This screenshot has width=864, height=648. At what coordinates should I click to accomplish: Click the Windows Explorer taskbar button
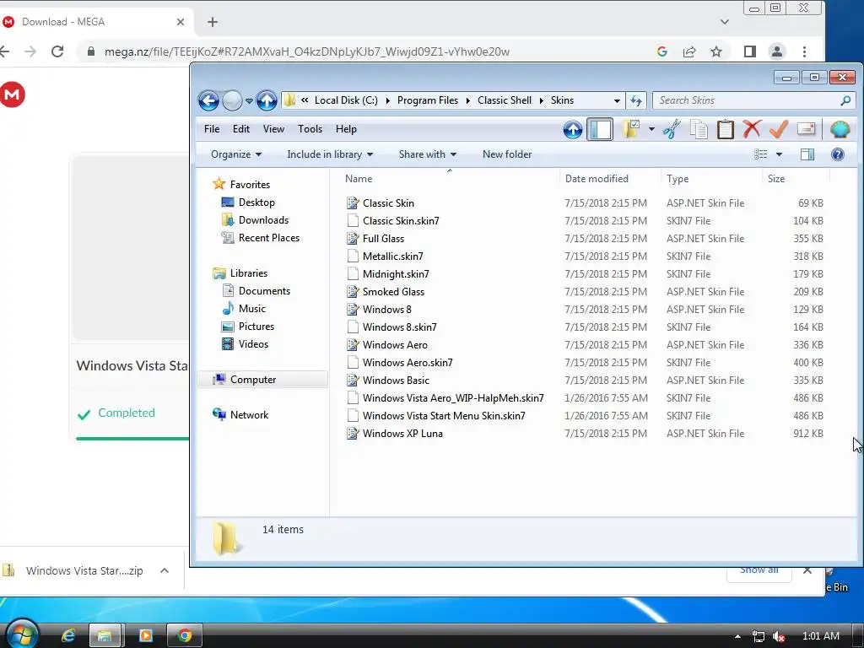105,636
